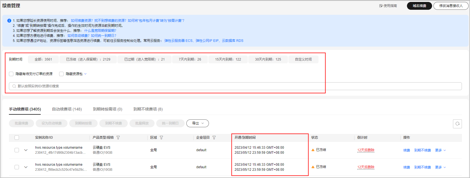Click the filter icon next to 区域

(x=161, y=138)
